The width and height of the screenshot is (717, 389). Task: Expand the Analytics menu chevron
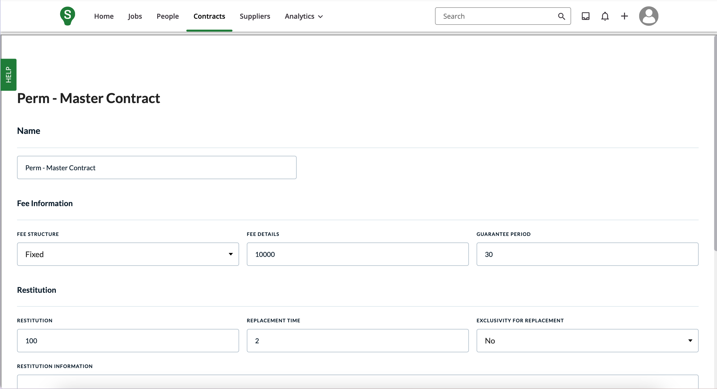[320, 17]
